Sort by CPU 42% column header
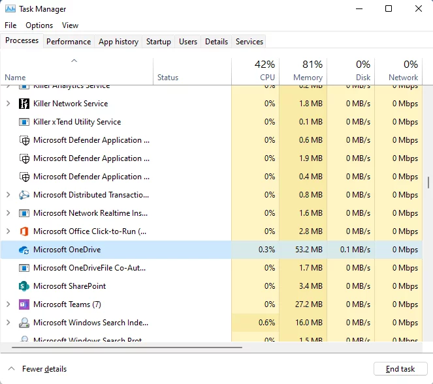433x384 pixels. (x=255, y=72)
